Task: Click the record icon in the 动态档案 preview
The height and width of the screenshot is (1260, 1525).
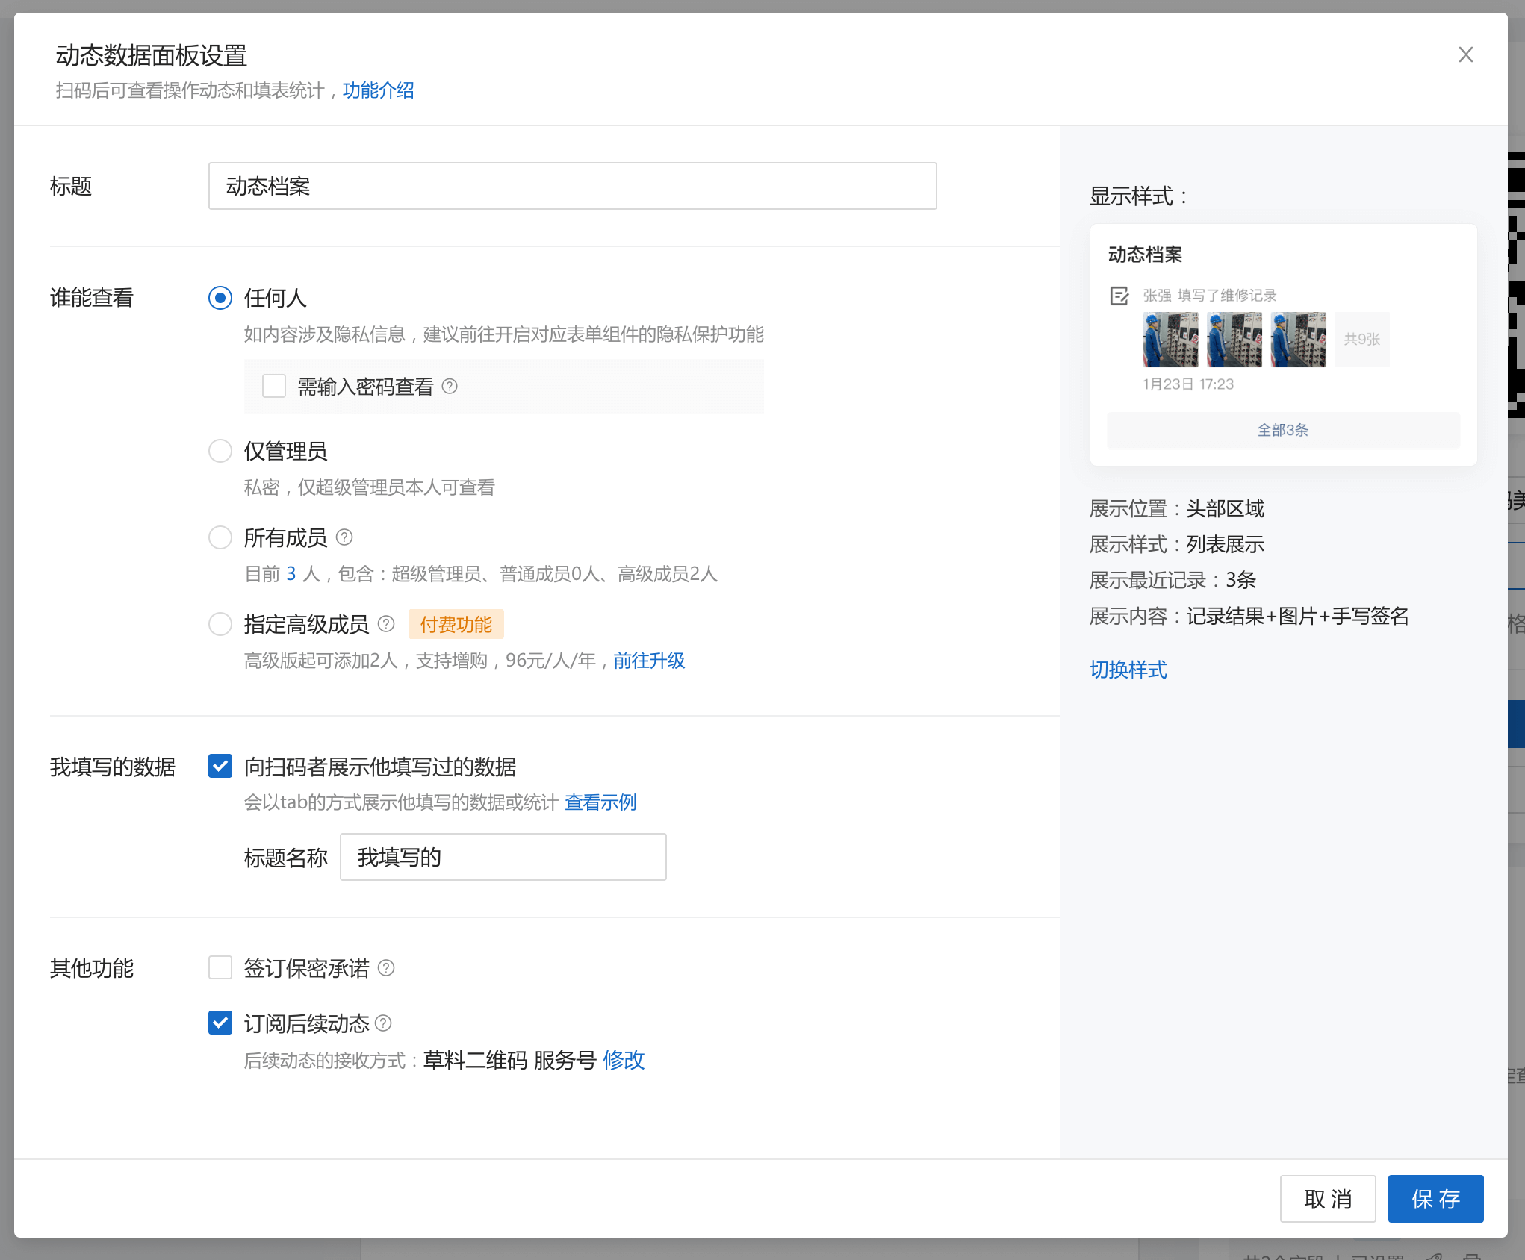Action: pyautogui.click(x=1119, y=296)
